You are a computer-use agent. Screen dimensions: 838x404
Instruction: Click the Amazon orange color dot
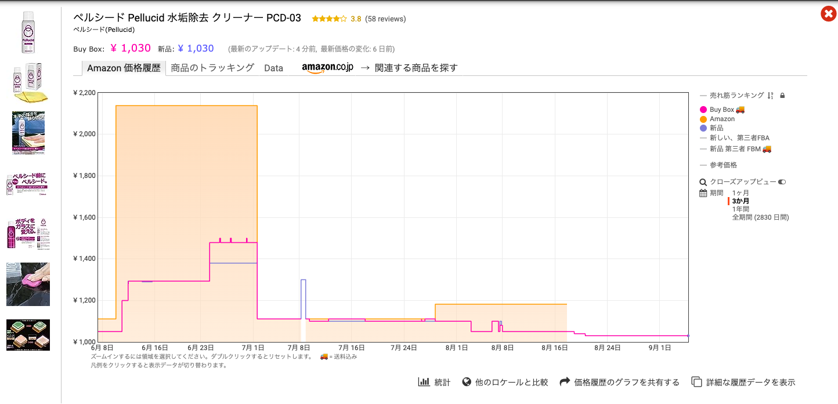[703, 119]
